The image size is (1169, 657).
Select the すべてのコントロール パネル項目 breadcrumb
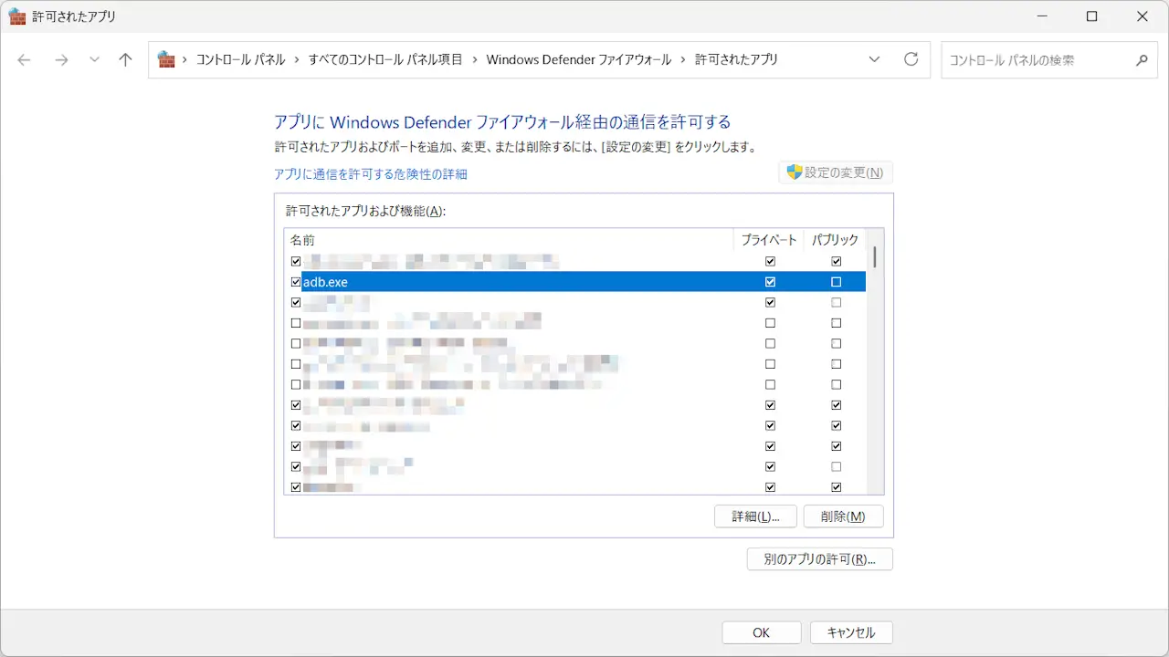click(386, 59)
